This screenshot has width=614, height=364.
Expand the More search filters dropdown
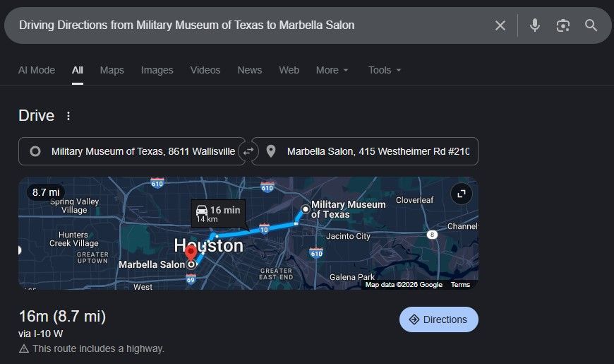[332, 70]
